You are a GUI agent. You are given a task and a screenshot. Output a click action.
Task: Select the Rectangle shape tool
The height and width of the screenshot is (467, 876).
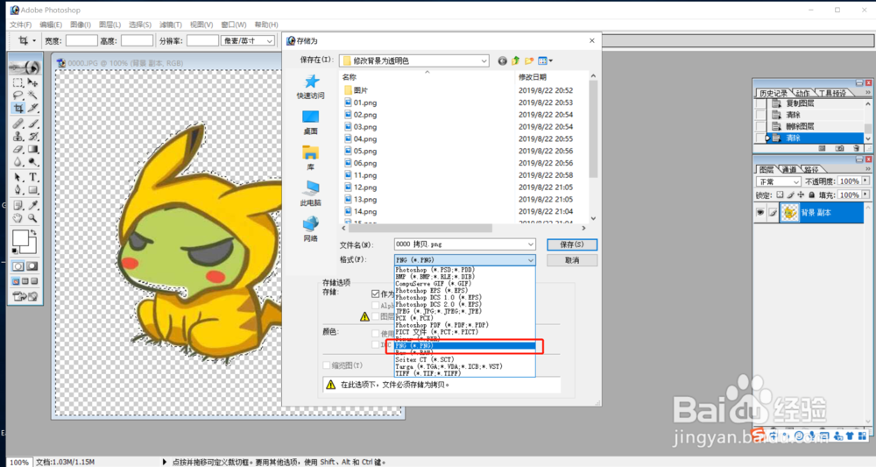click(33, 190)
